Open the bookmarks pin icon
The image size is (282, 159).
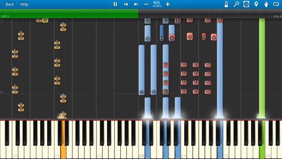(x=256, y=4)
